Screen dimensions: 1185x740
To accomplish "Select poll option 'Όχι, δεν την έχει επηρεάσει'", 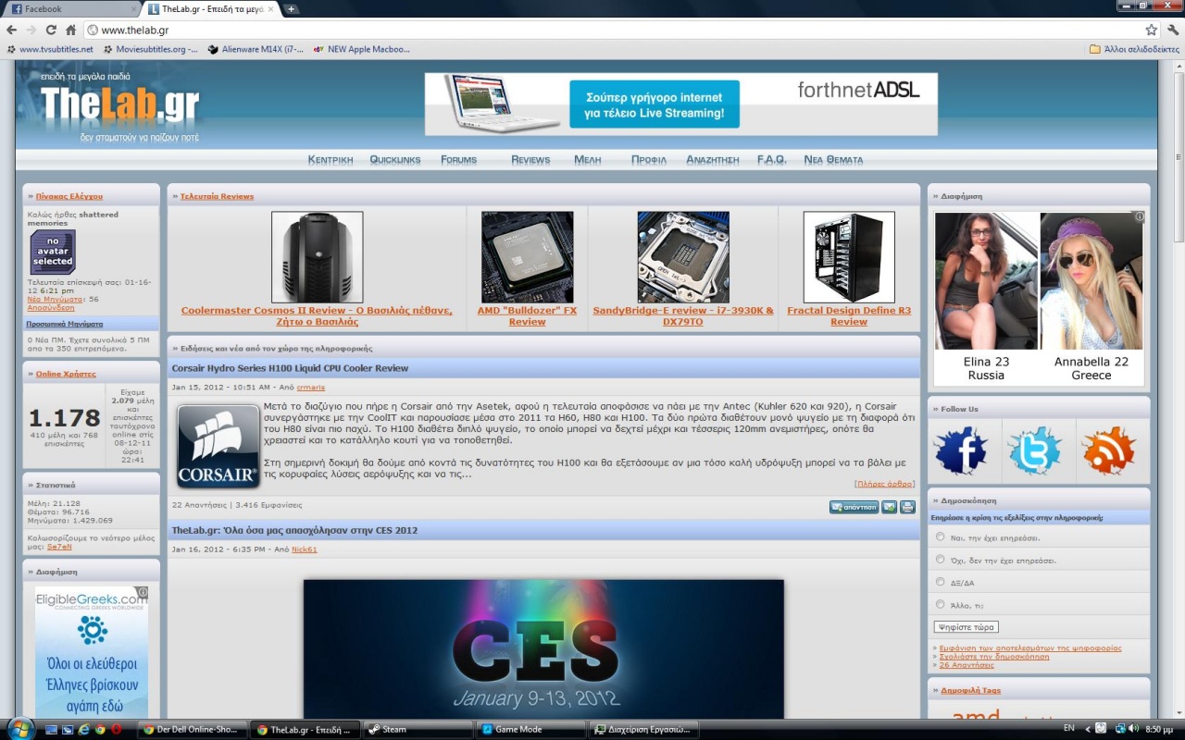I will [941, 560].
